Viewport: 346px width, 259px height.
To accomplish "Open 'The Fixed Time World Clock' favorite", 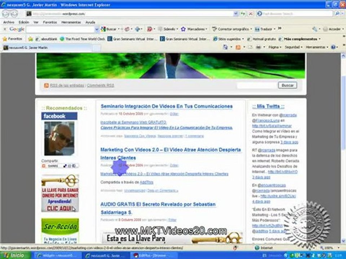I will coord(83,39).
